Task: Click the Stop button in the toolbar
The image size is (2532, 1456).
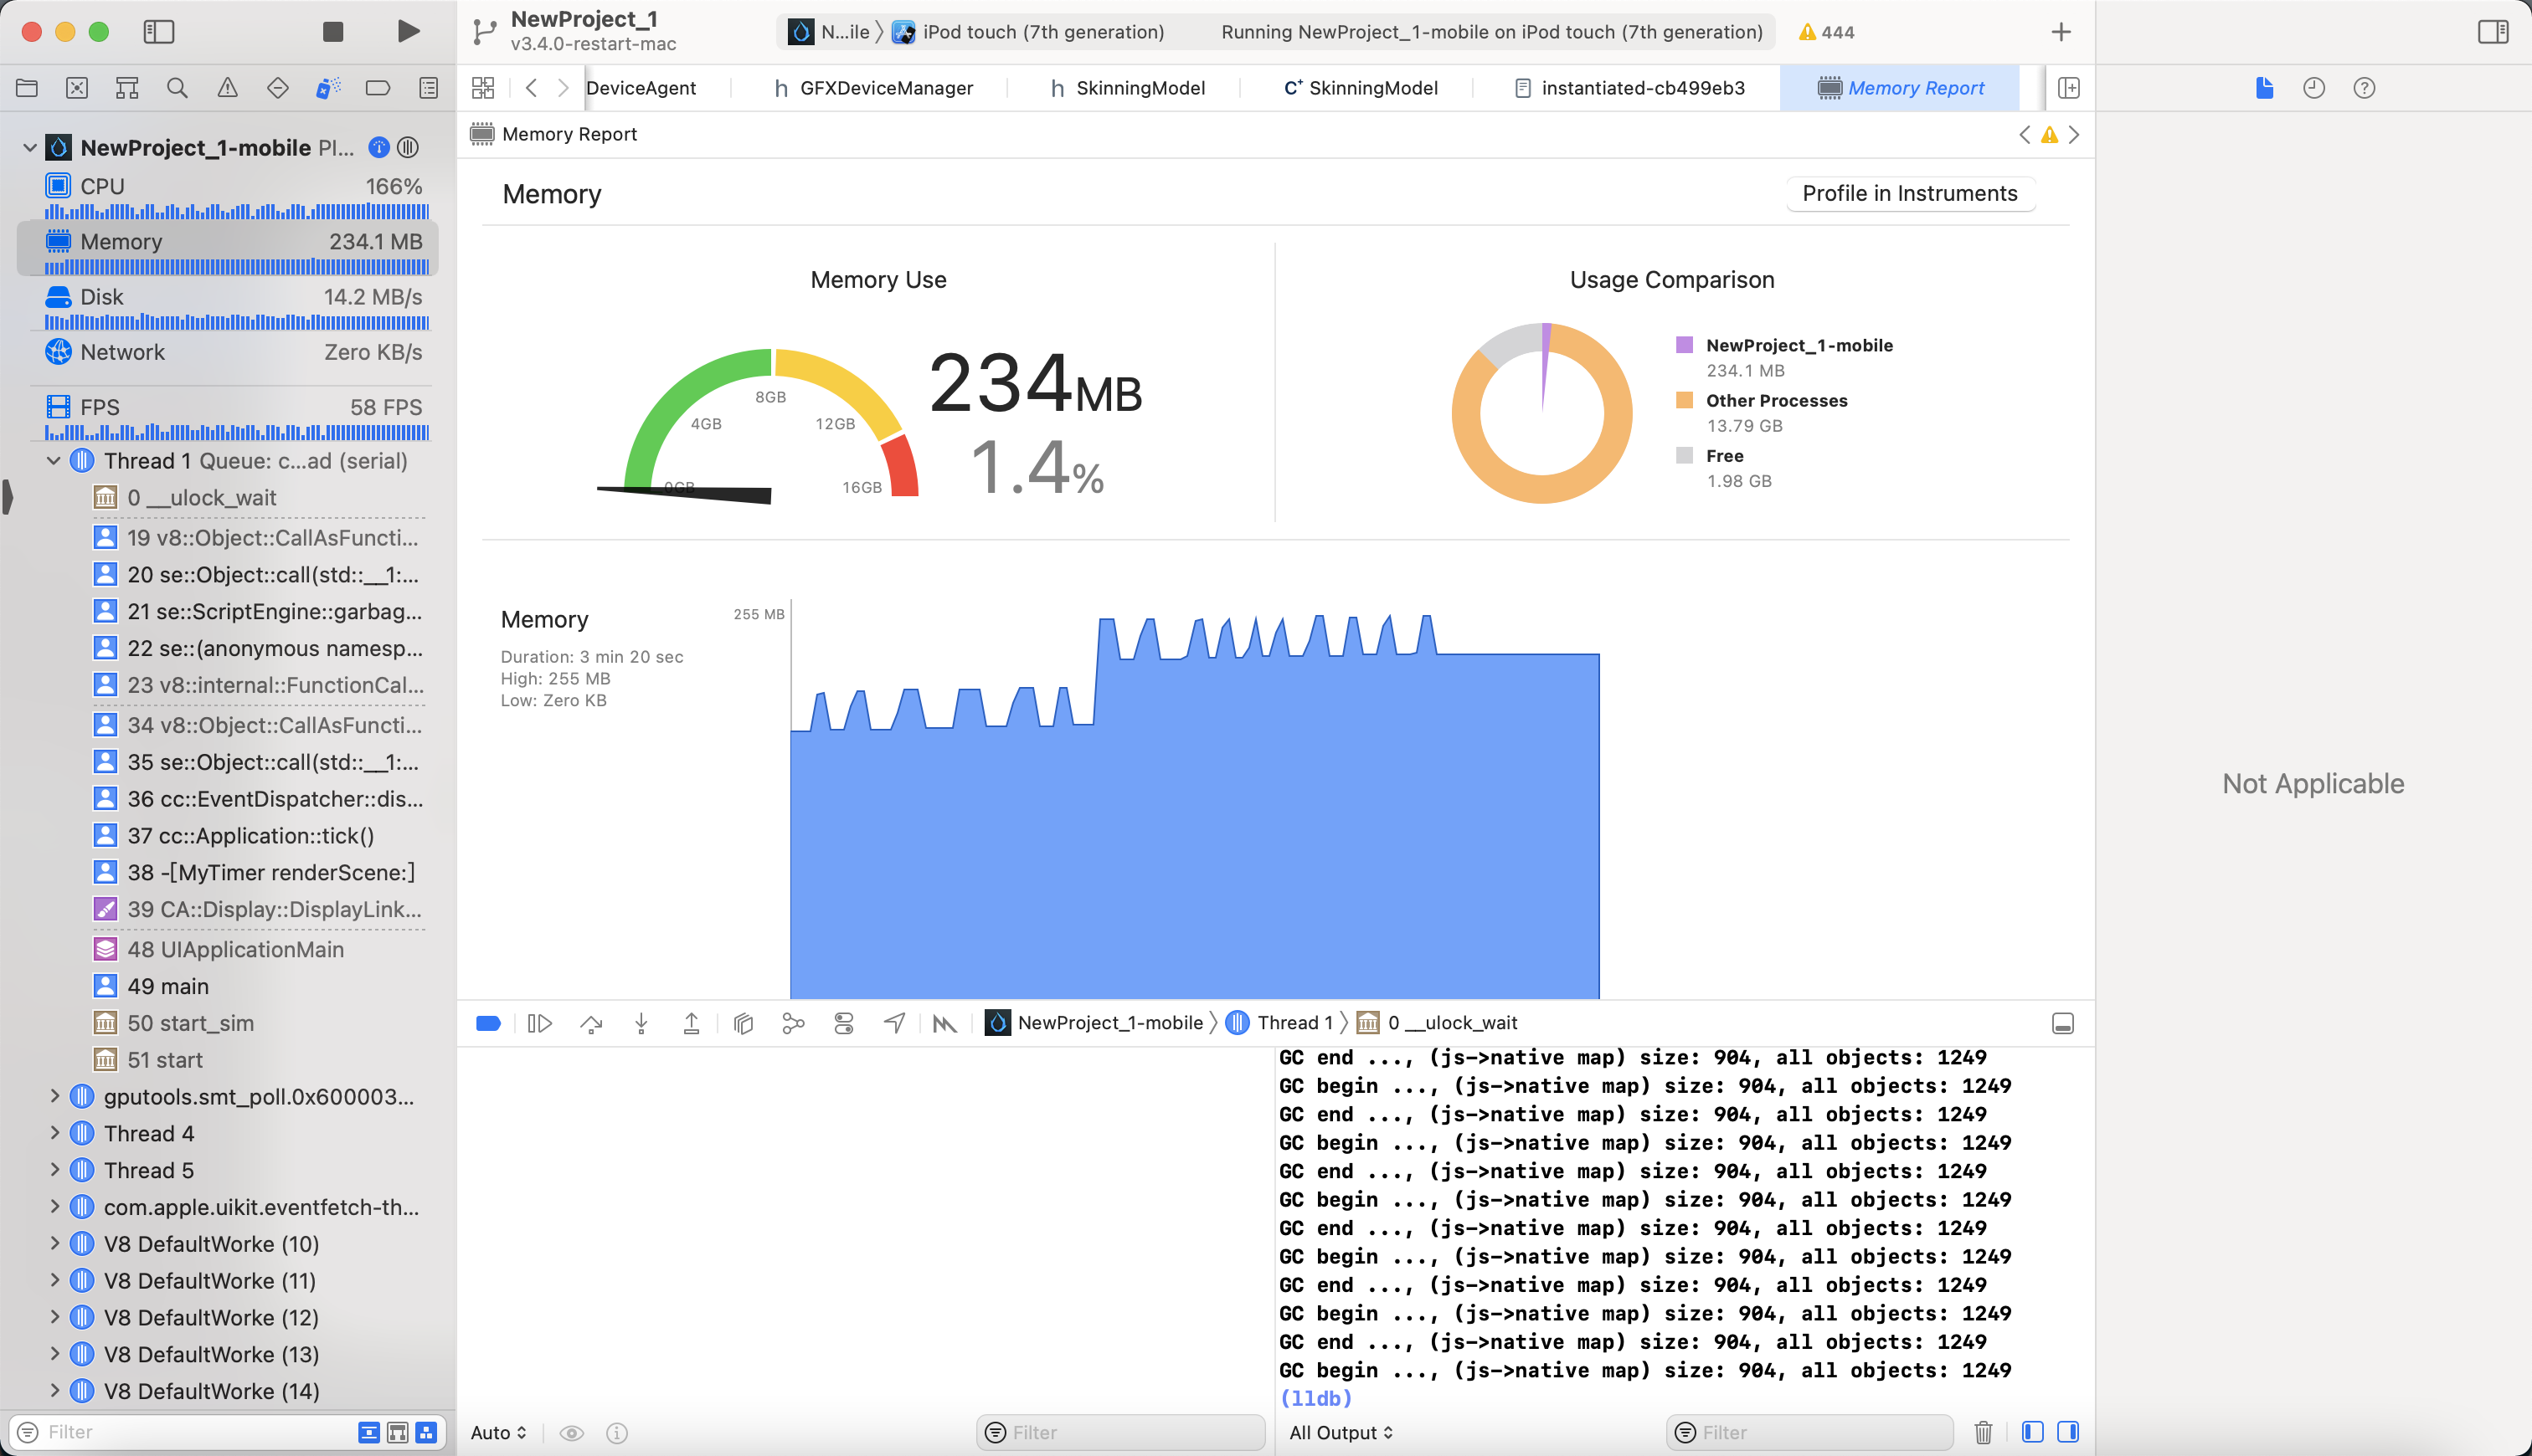Action: (333, 32)
